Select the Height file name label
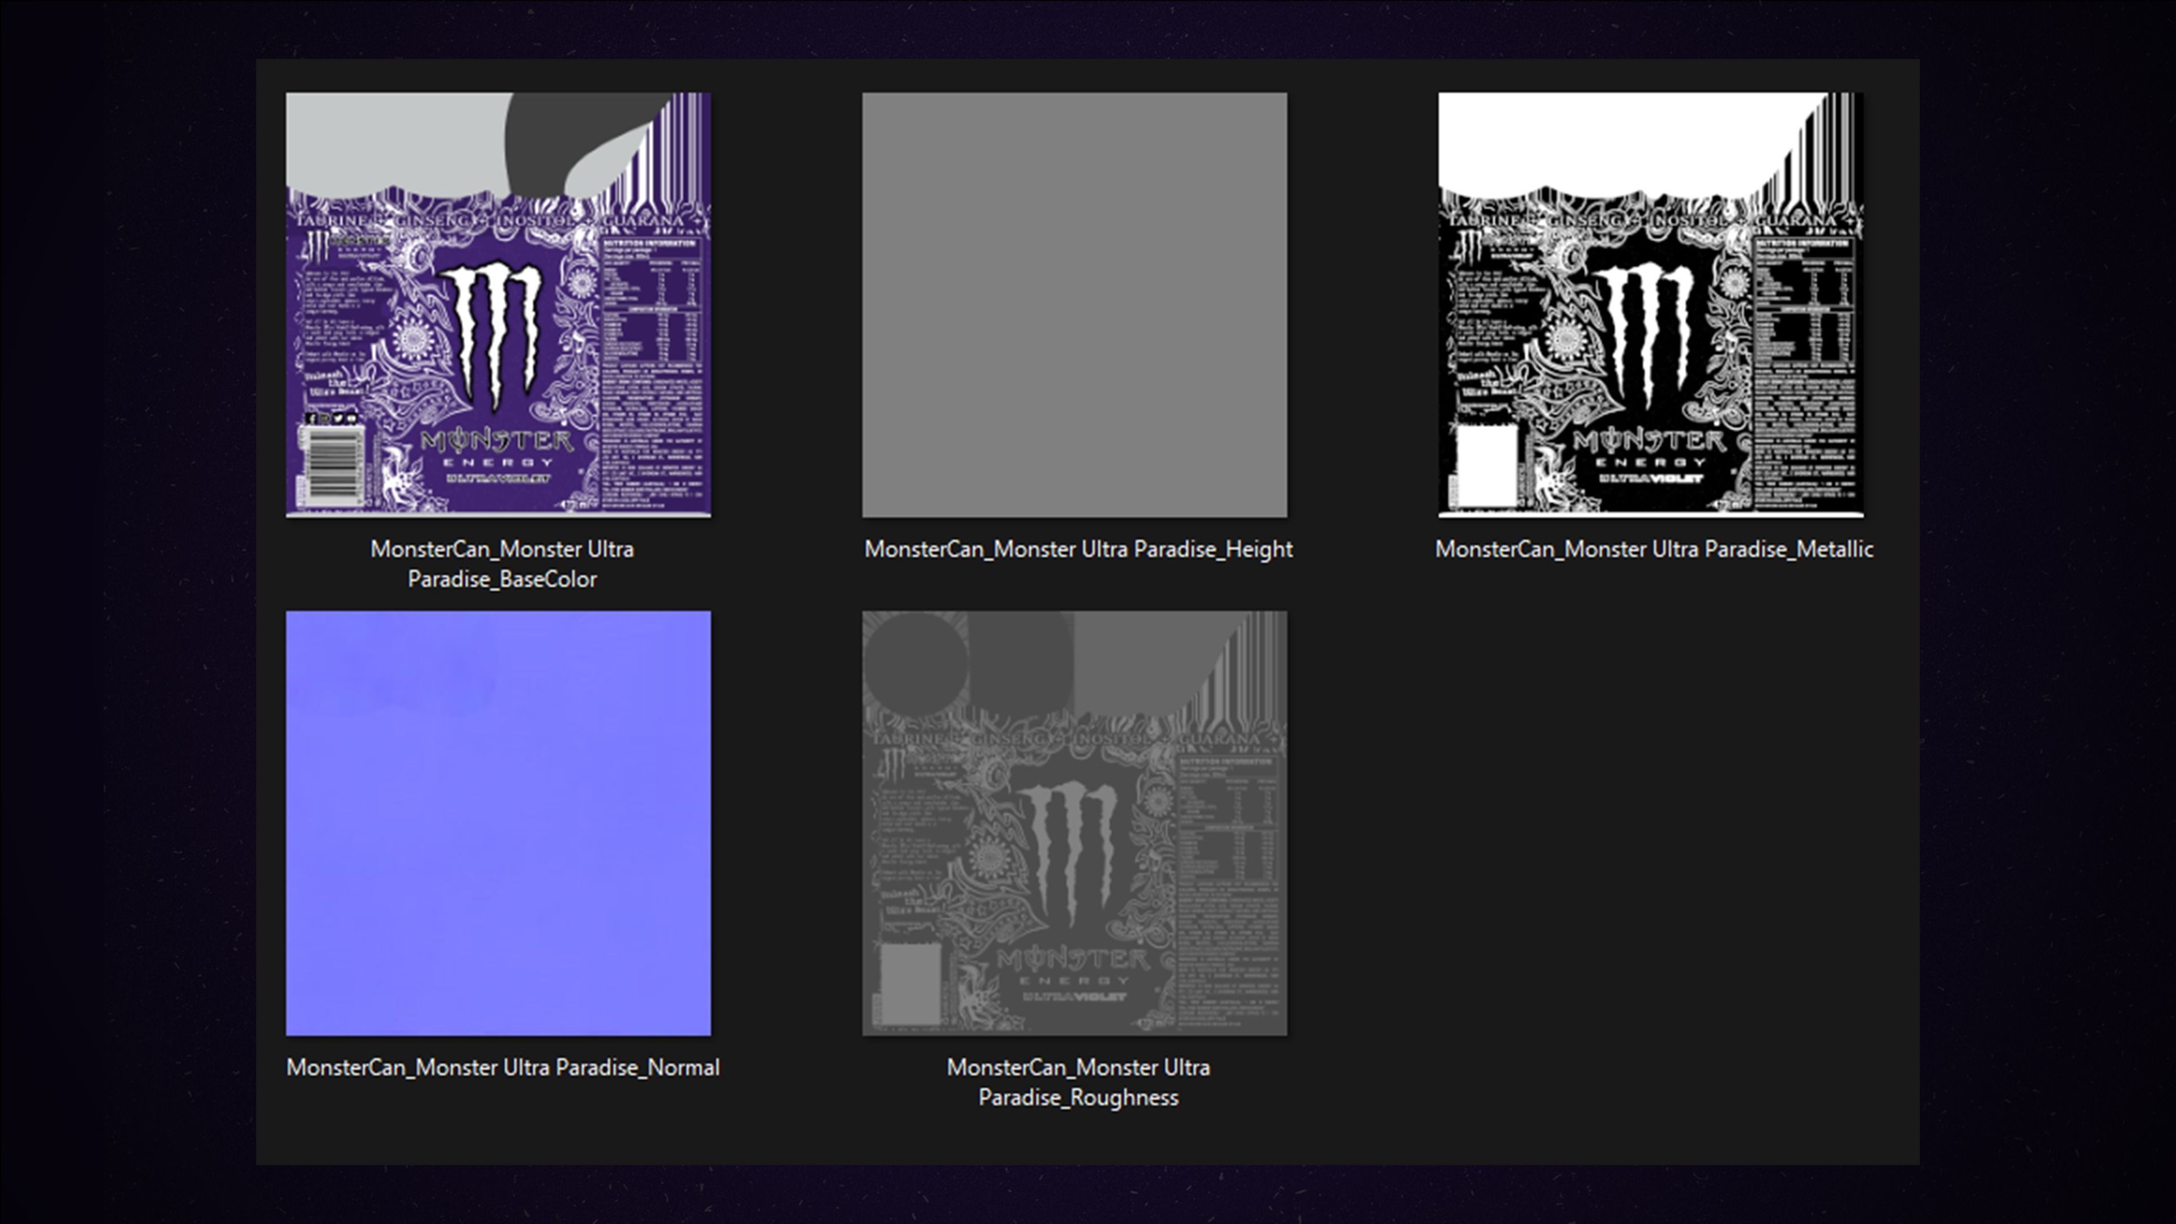 click(x=1078, y=549)
